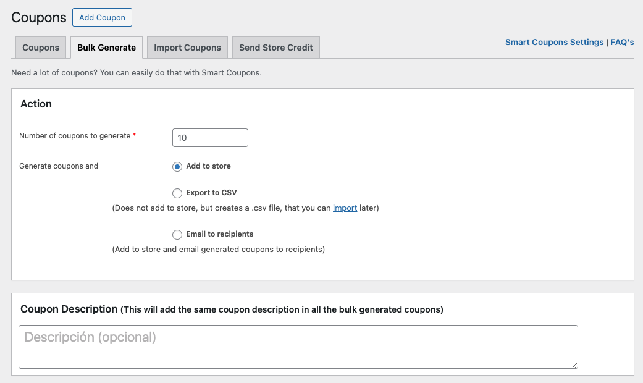
Task: Select the Bulk Generate tab
Action: 106,48
